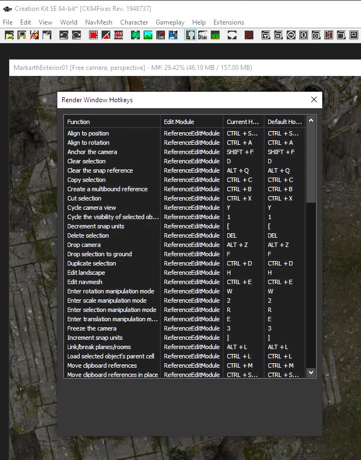The height and width of the screenshot is (460, 361).
Task: Click the globe world toolbar icon
Action: tap(135, 35)
